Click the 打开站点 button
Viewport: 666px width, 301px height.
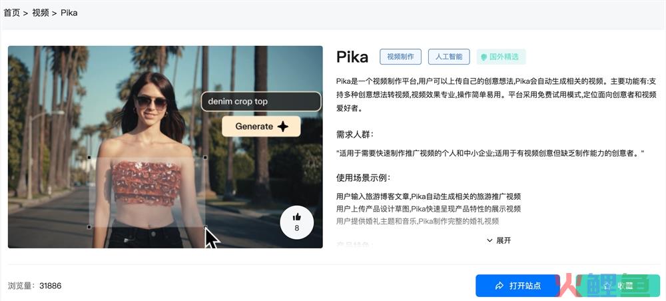click(517, 286)
